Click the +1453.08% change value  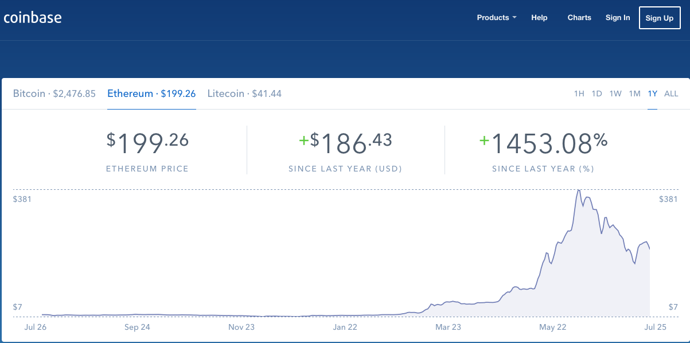[x=544, y=143]
